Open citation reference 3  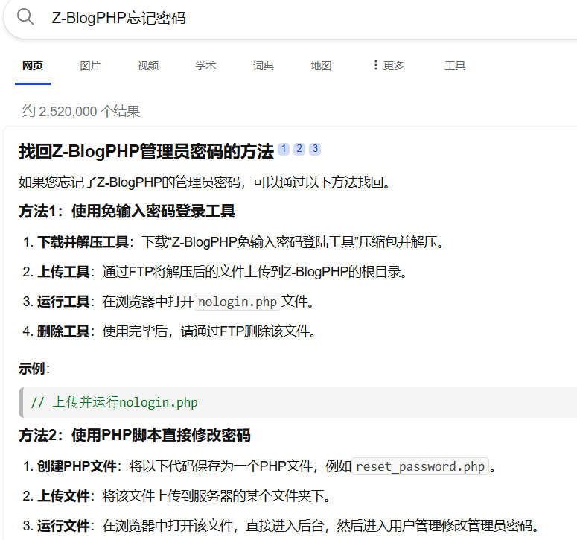click(x=315, y=149)
